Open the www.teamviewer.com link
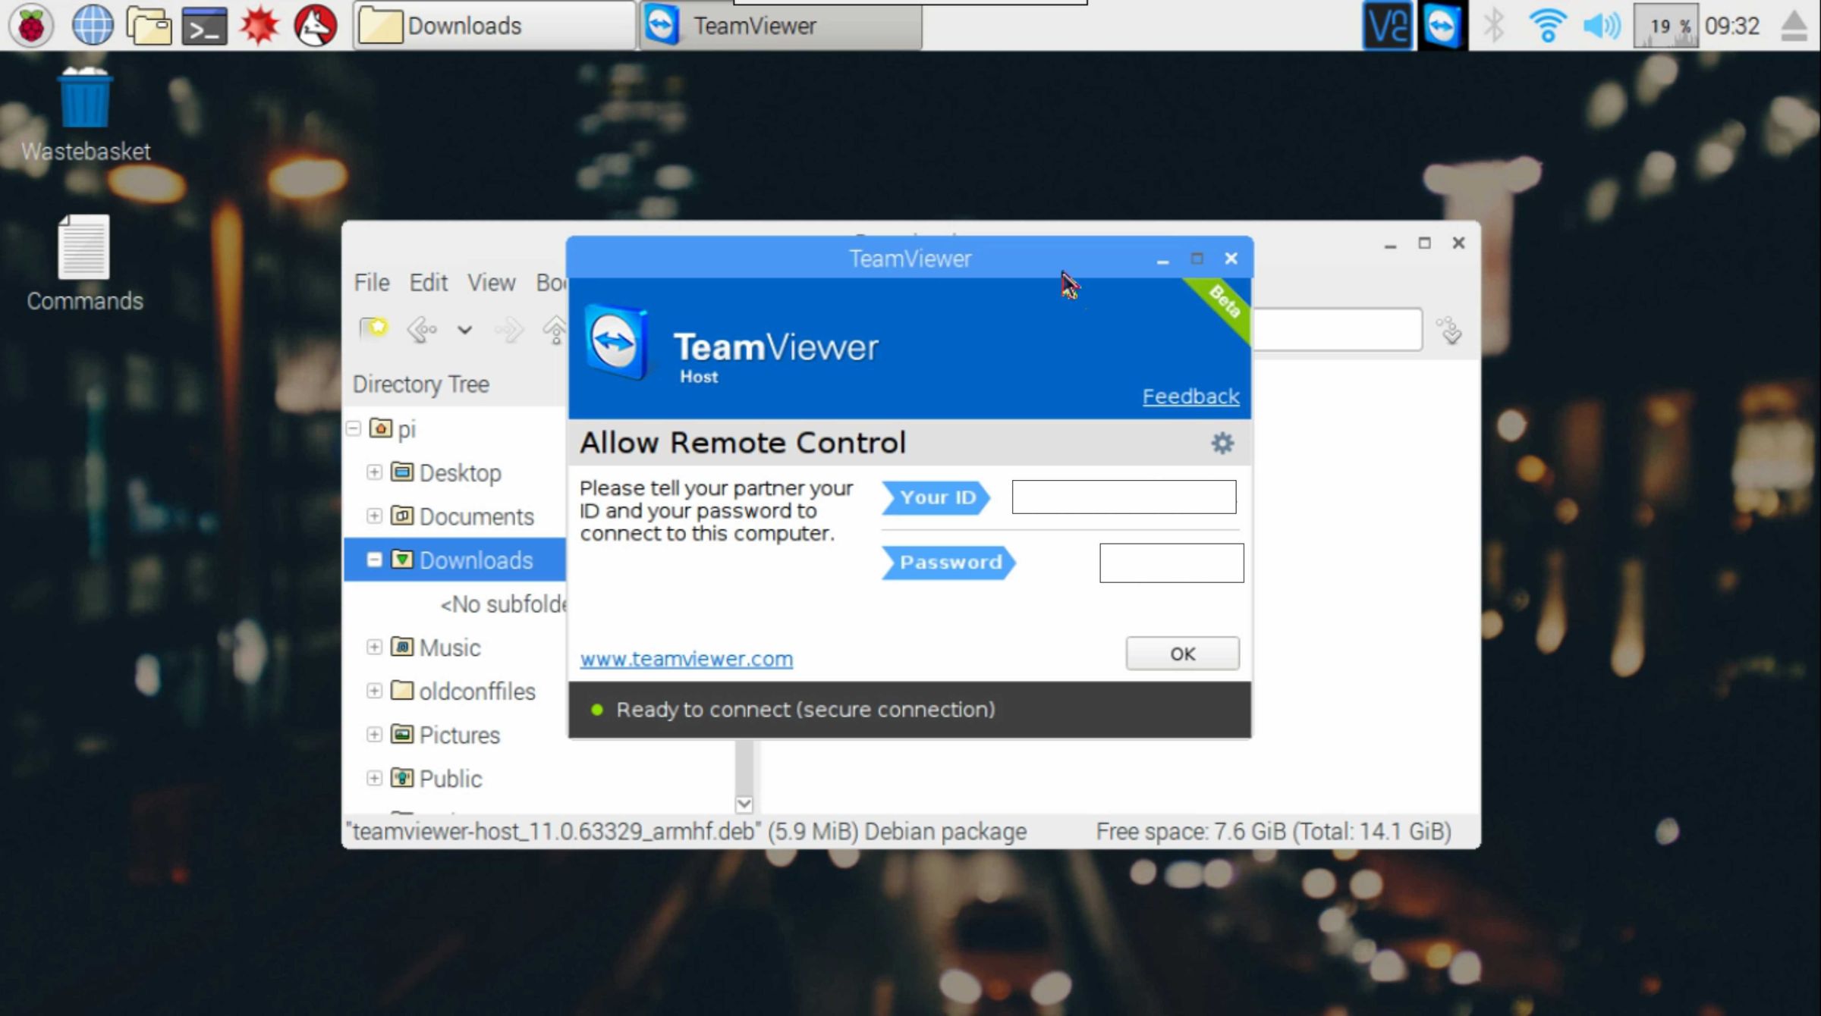Screen dimensions: 1821x1016 pos(687,658)
